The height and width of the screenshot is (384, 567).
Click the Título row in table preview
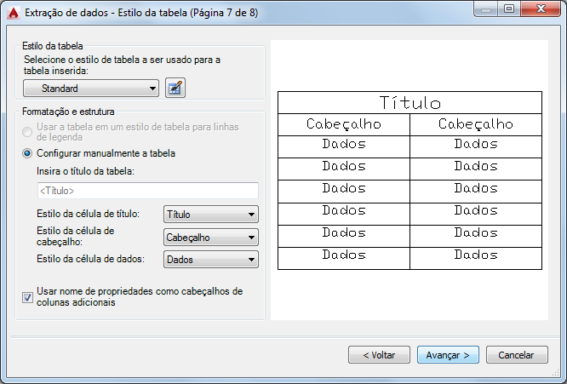point(409,103)
